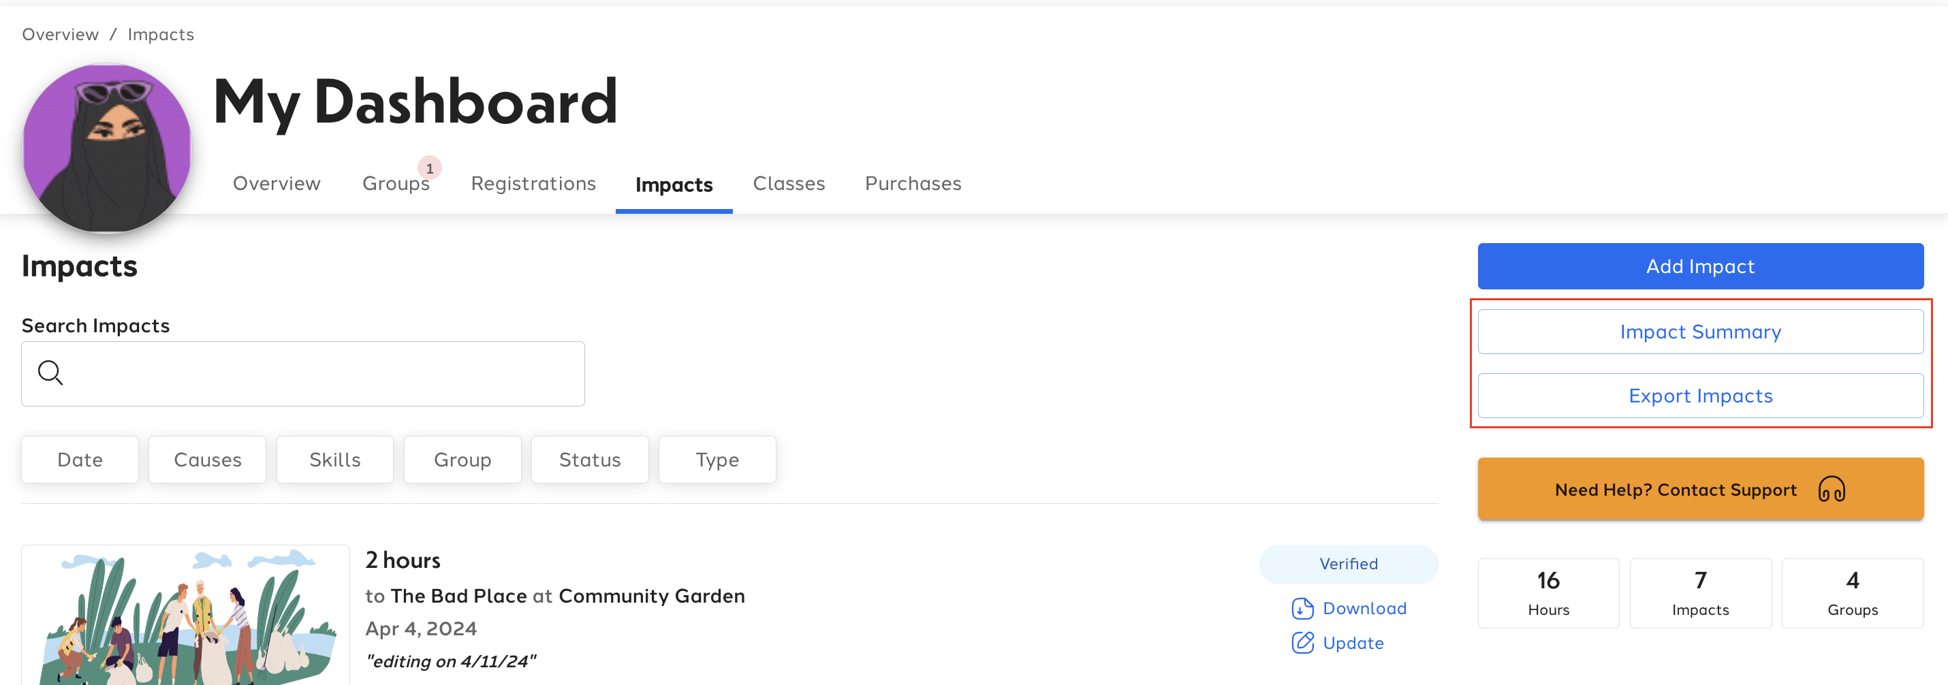Click the Add Impact button
This screenshot has height=685, width=1948.
(1701, 266)
